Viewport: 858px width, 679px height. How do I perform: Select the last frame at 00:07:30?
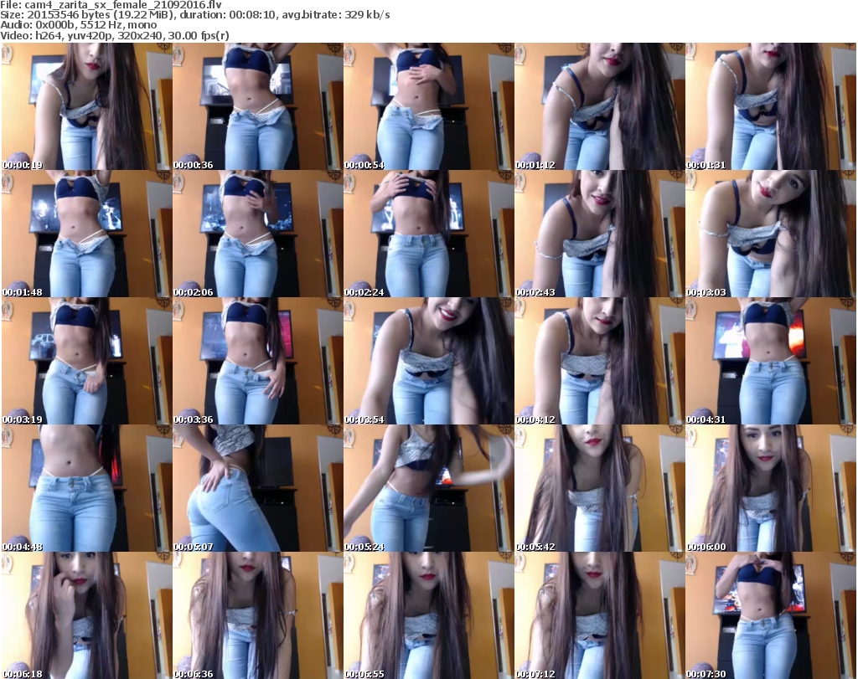(x=770, y=615)
